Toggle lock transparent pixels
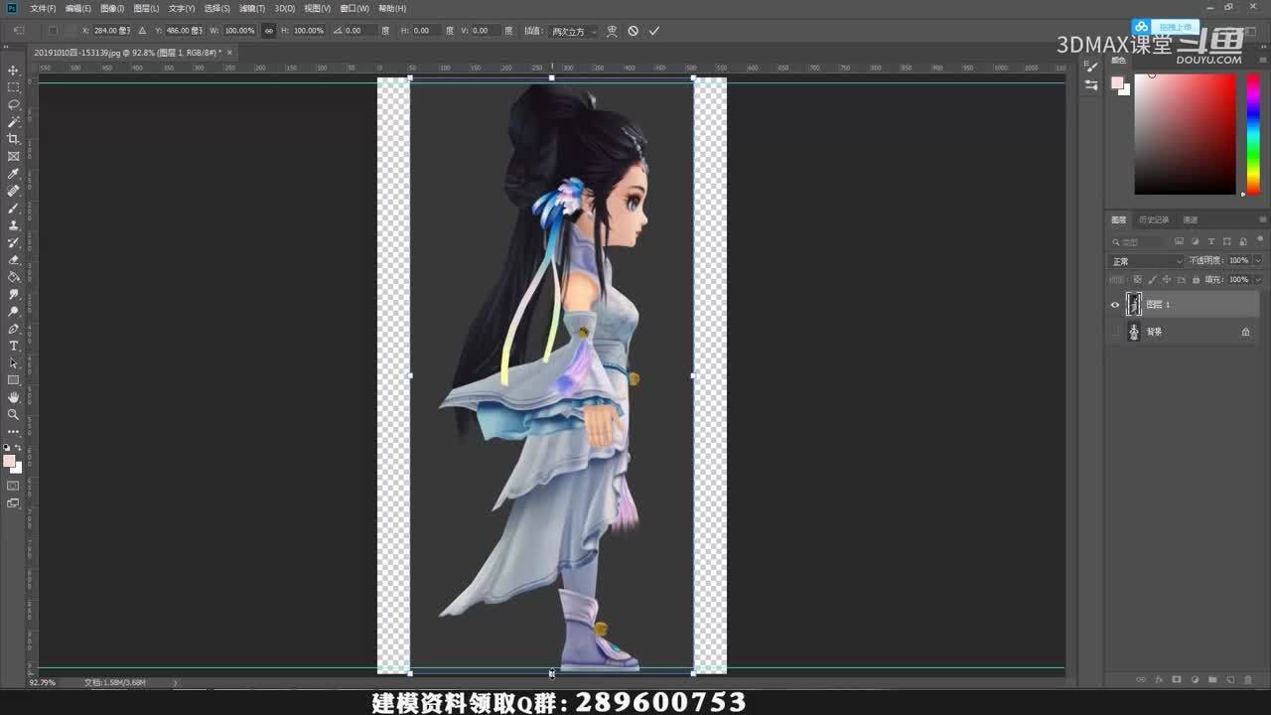Screen dimensions: 1271x715 tap(1138, 279)
